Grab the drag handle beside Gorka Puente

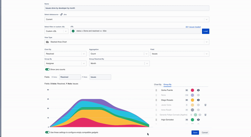tap(156, 90)
